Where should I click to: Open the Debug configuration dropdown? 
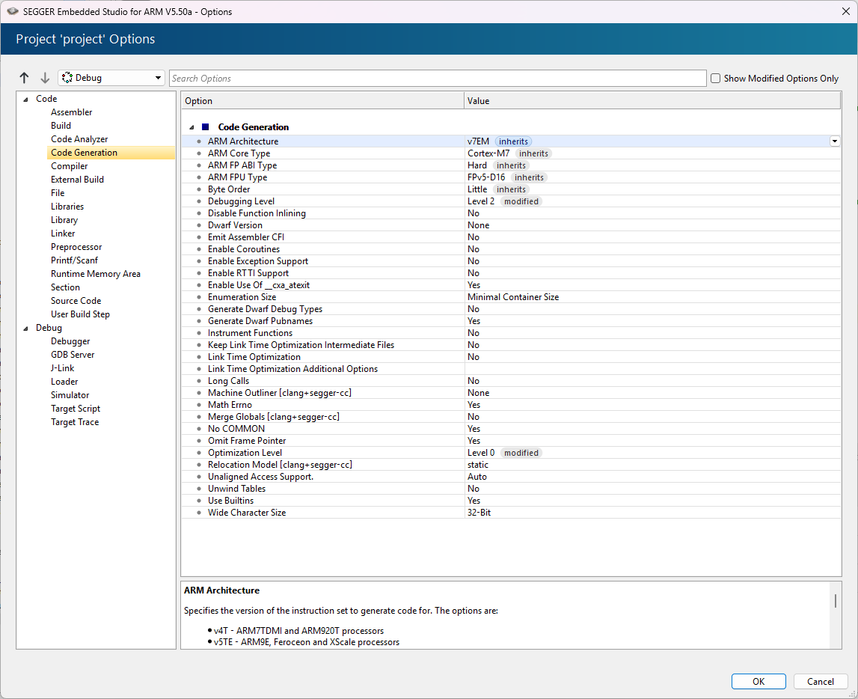tap(111, 79)
